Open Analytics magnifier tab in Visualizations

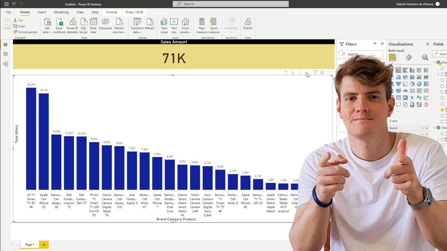(425, 58)
